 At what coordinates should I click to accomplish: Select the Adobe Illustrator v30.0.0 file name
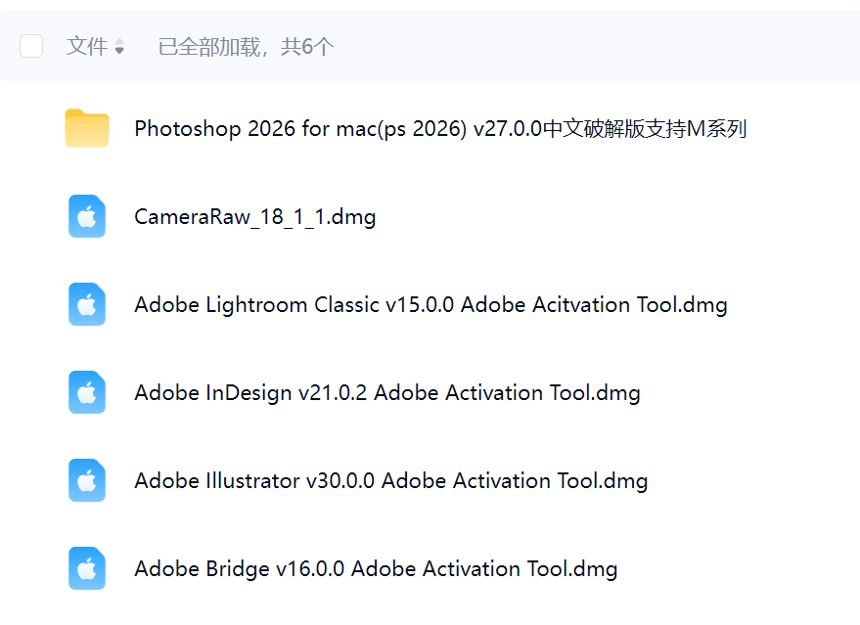coord(391,481)
